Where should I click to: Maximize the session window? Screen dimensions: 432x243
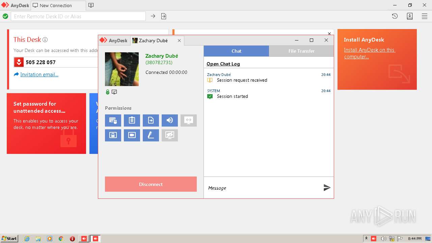point(312,40)
